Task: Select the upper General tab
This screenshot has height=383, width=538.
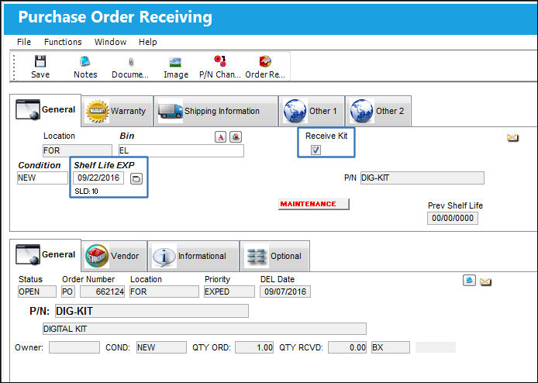Action: click(45, 110)
